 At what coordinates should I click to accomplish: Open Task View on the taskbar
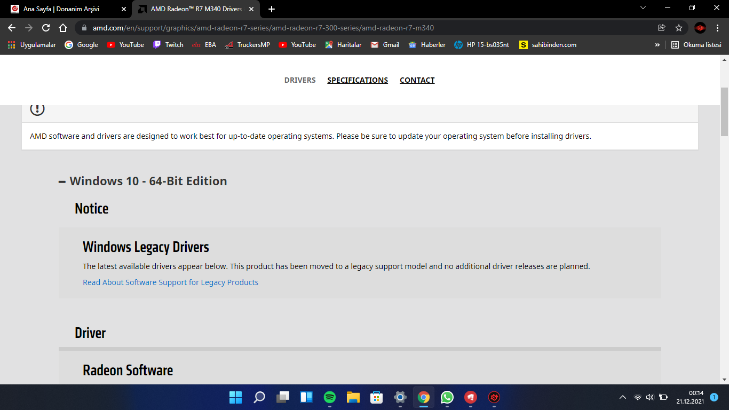coord(283,397)
